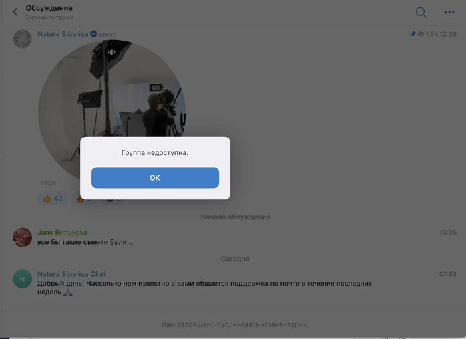466x339 pixels.
Task: Go back using the back arrow
Action: (x=15, y=12)
